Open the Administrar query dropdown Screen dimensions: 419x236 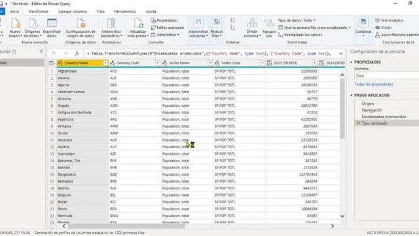coord(165,35)
